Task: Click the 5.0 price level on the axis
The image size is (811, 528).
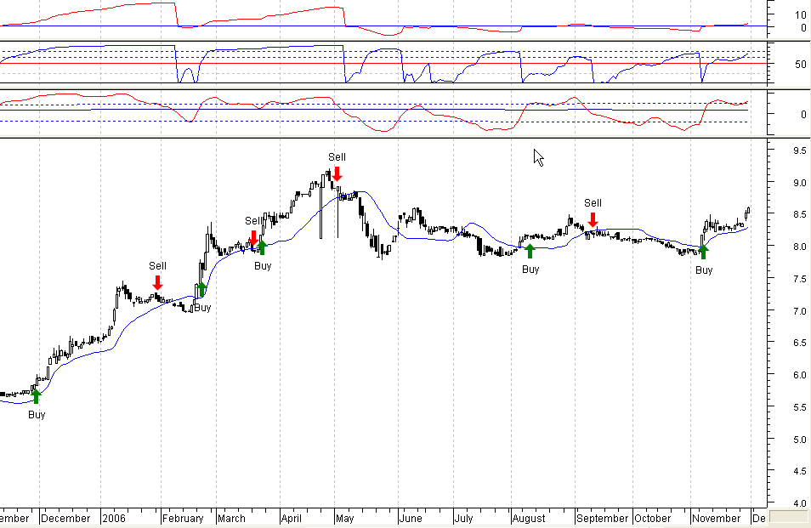Action: point(799,439)
